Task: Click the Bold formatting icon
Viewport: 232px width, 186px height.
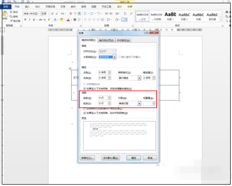Action: click(x=25, y=19)
